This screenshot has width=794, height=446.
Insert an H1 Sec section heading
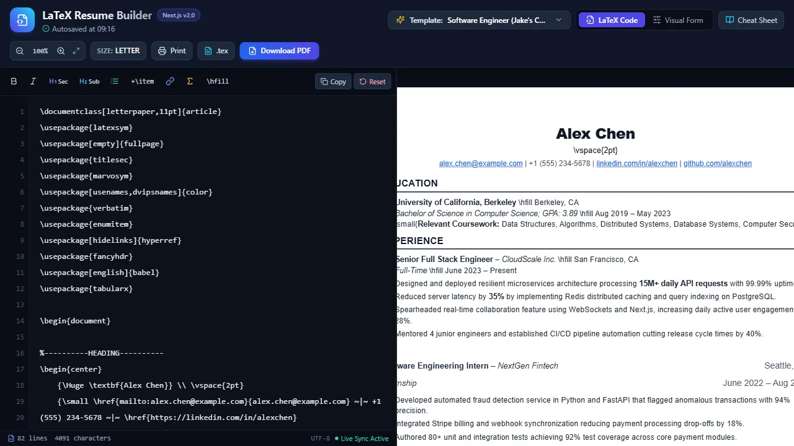58,81
